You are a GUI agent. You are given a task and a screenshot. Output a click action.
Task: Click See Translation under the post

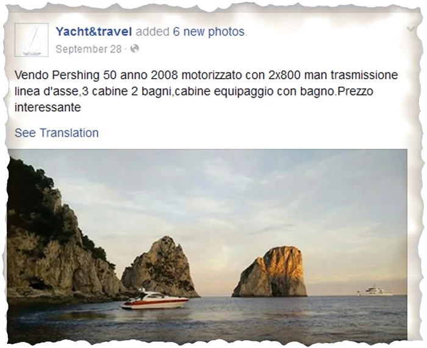pos(57,133)
